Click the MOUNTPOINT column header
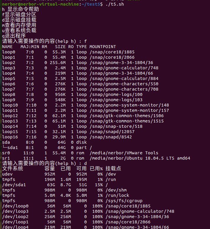This screenshot has height=229, width=210. click(102, 47)
